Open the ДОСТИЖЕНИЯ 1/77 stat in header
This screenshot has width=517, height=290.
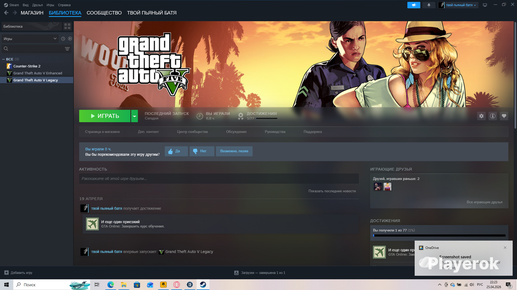pyautogui.click(x=258, y=116)
